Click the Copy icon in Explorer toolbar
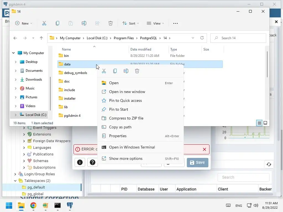This screenshot has height=212, width=283. 57,23
